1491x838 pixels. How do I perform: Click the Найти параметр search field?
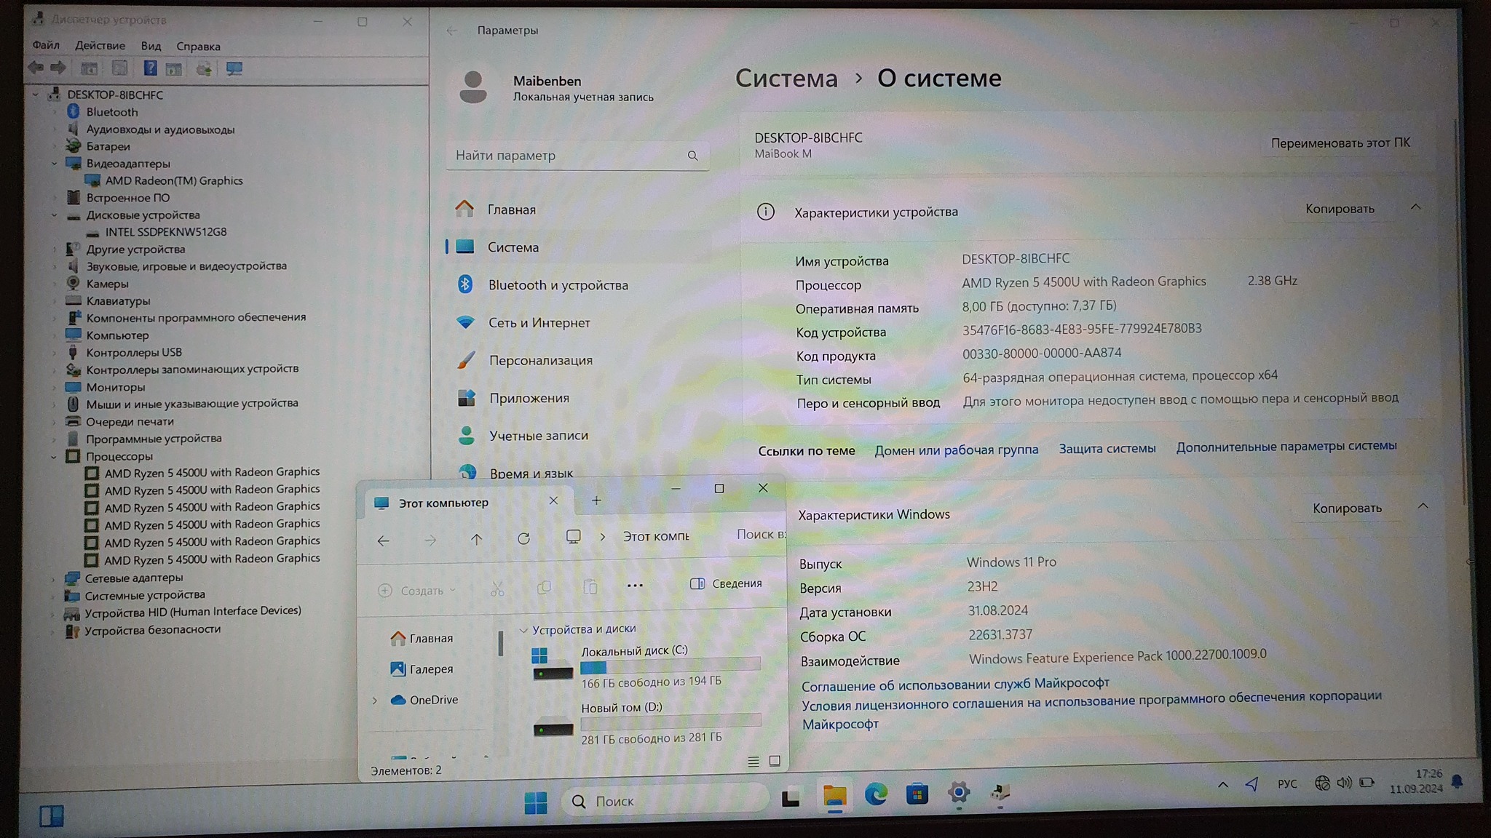(568, 155)
